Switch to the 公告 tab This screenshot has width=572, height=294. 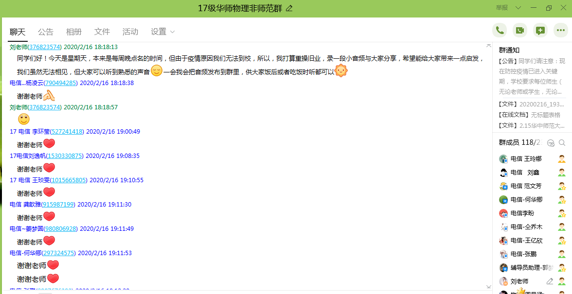46,32
